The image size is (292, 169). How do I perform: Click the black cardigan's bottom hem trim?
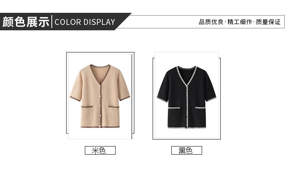(187, 128)
